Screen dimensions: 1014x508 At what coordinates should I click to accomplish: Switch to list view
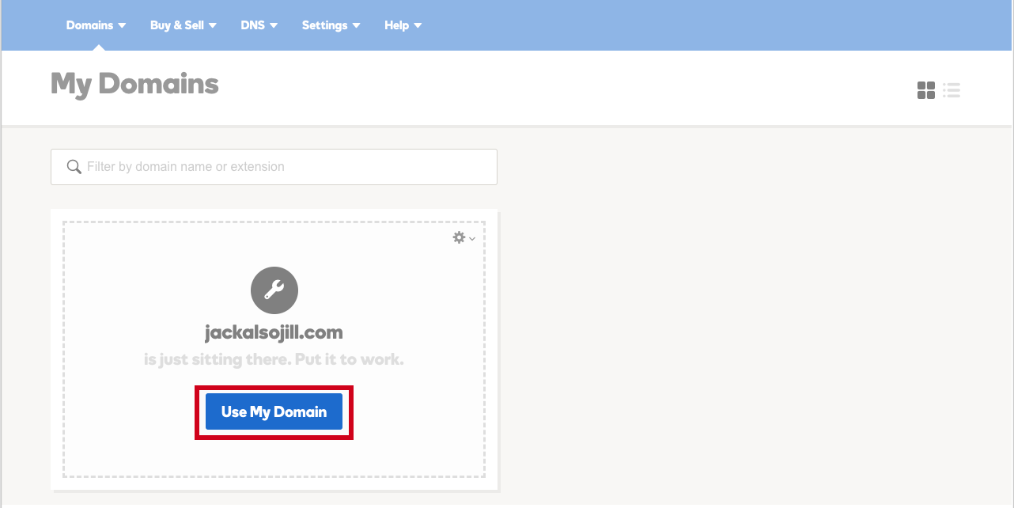952,90
